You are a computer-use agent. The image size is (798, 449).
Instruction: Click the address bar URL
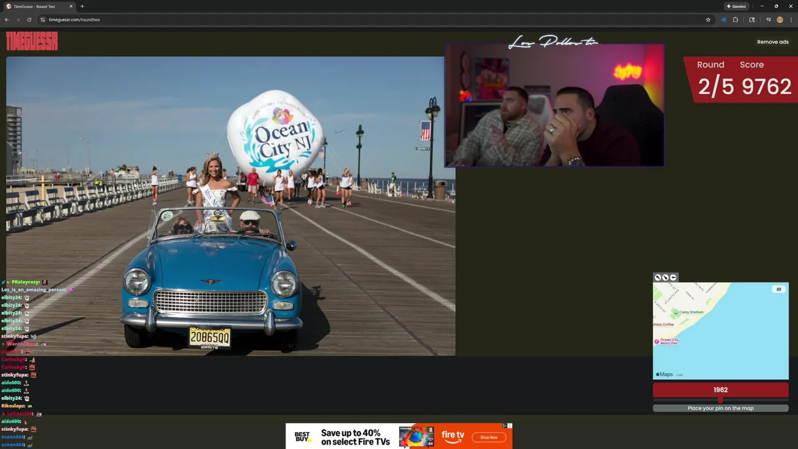pyautogui.click(x=74, y=19)
